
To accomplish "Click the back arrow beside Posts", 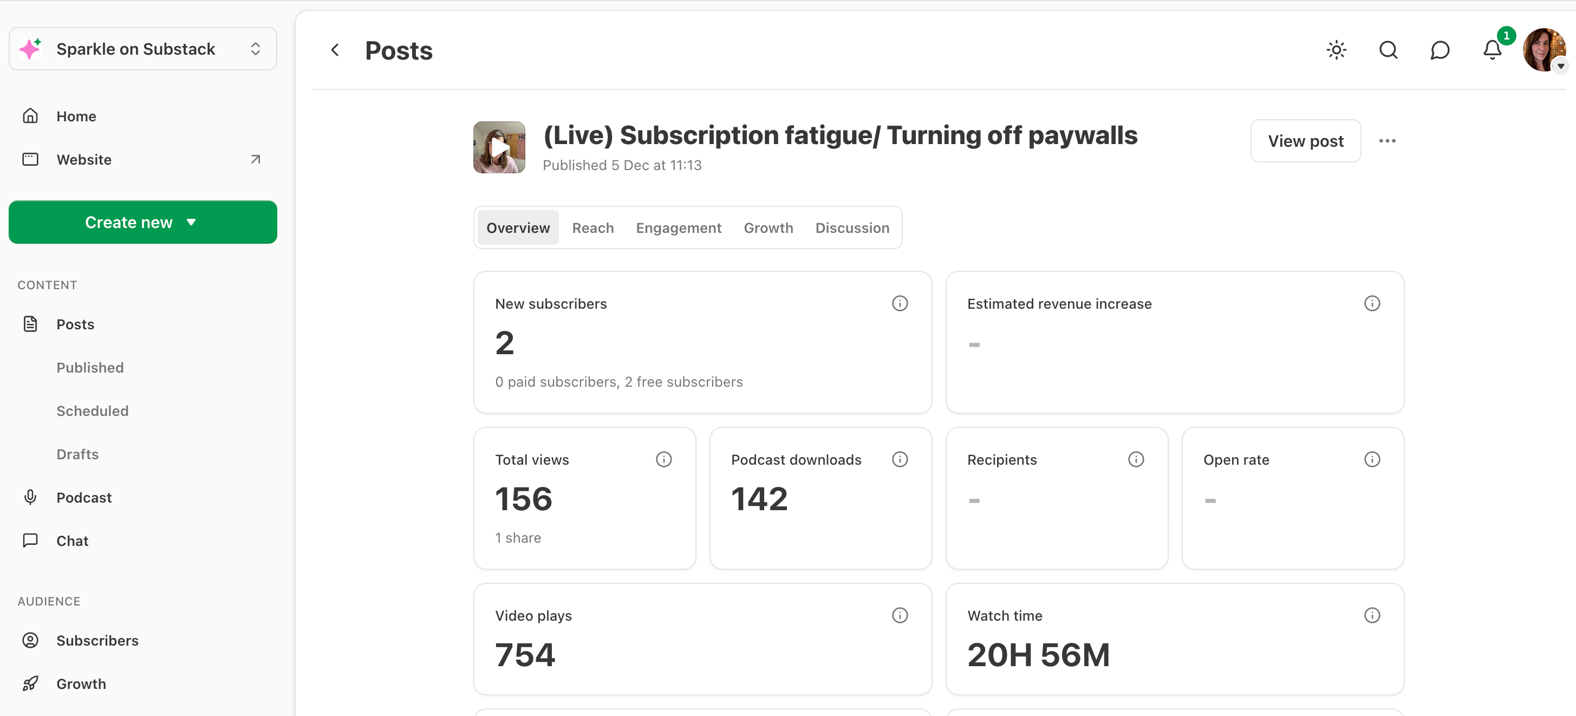I will pos(335,50).
